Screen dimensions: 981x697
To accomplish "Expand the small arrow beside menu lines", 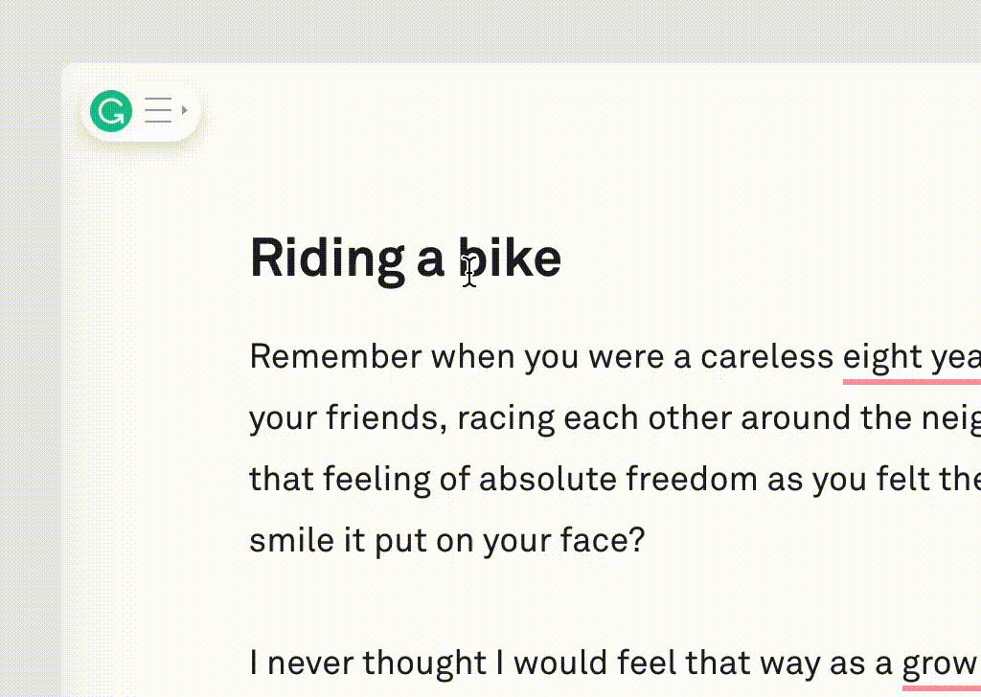I will pyautogui.click(x=184, y=111).
